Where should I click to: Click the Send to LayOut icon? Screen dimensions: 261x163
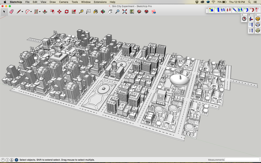pyautogui.click(x=154, y=12)
